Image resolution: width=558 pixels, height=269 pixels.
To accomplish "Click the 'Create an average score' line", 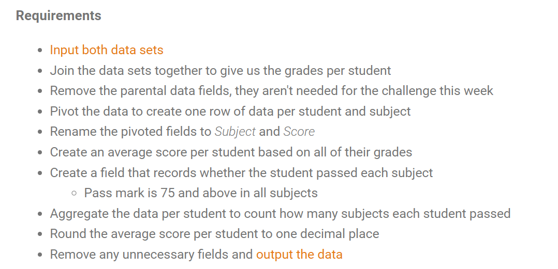I will pyautogui.click(x=231, y=152).
